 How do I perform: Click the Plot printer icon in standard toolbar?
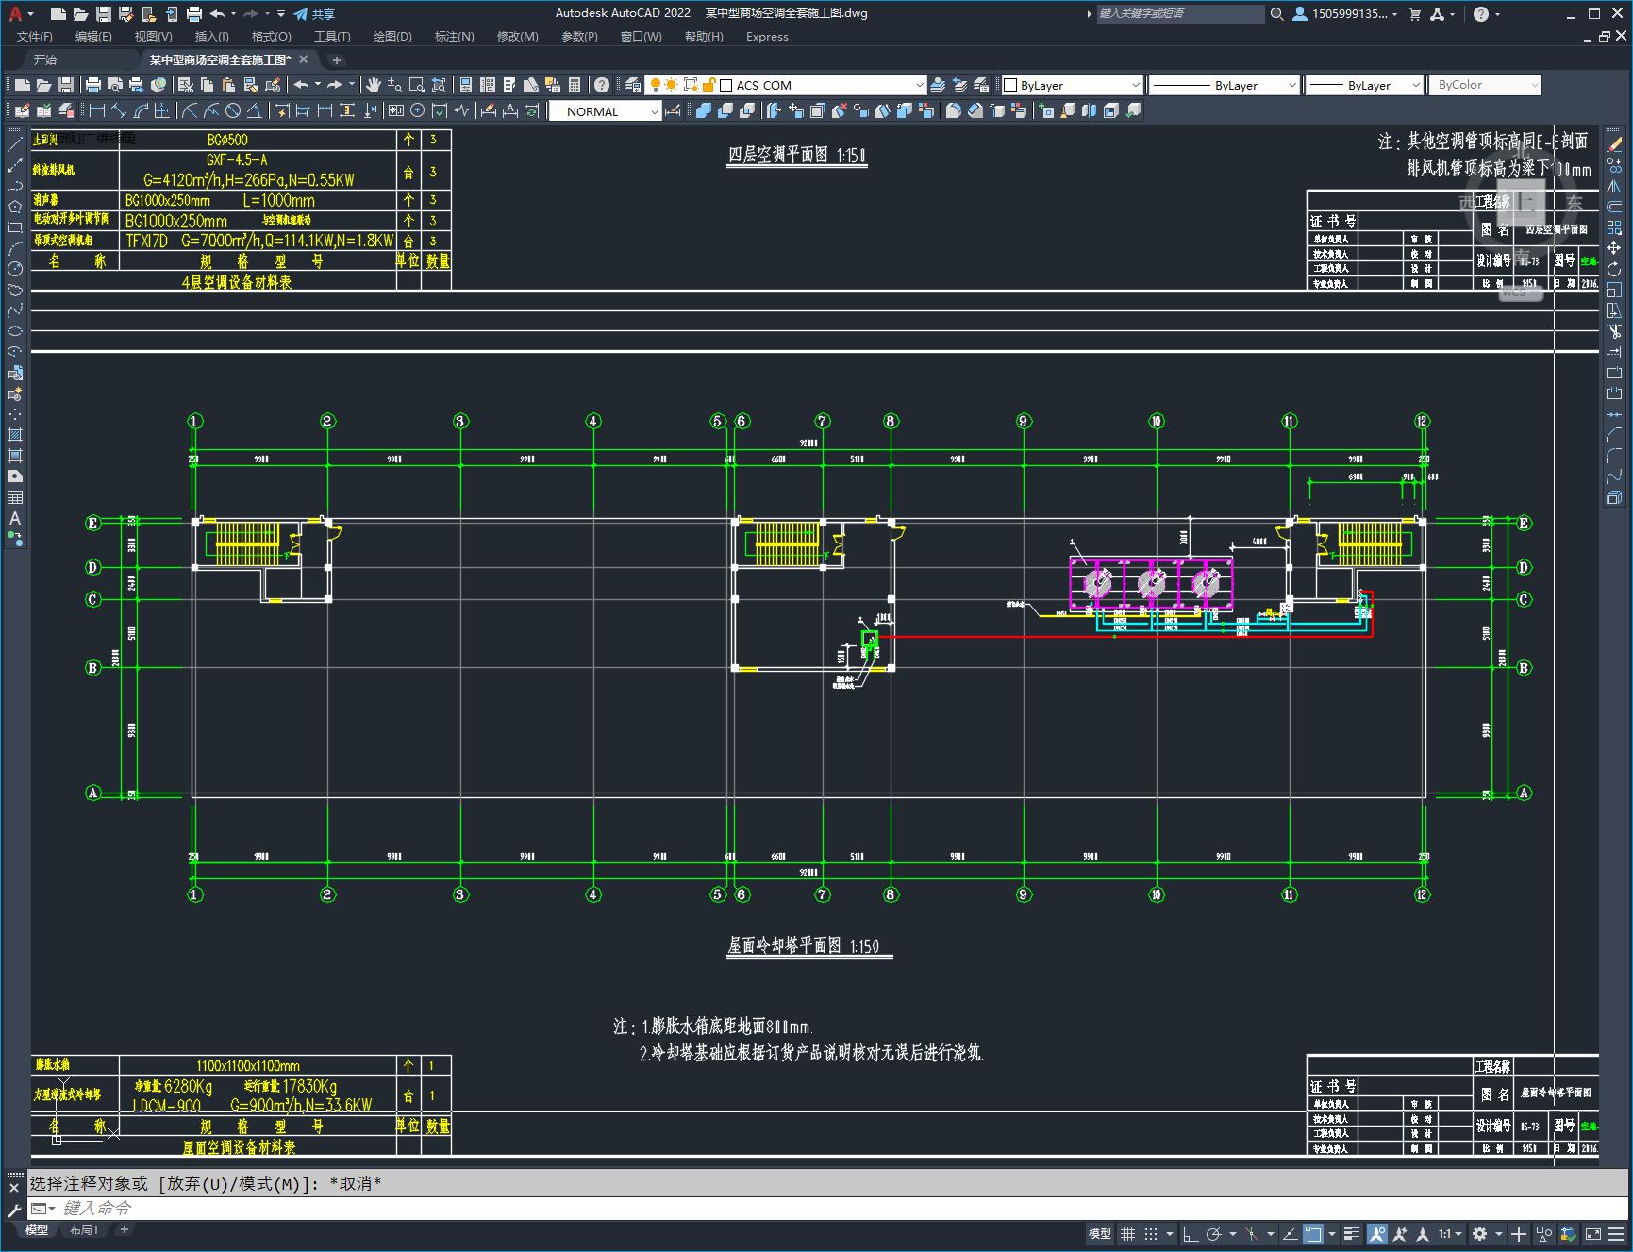click(92, 85)
